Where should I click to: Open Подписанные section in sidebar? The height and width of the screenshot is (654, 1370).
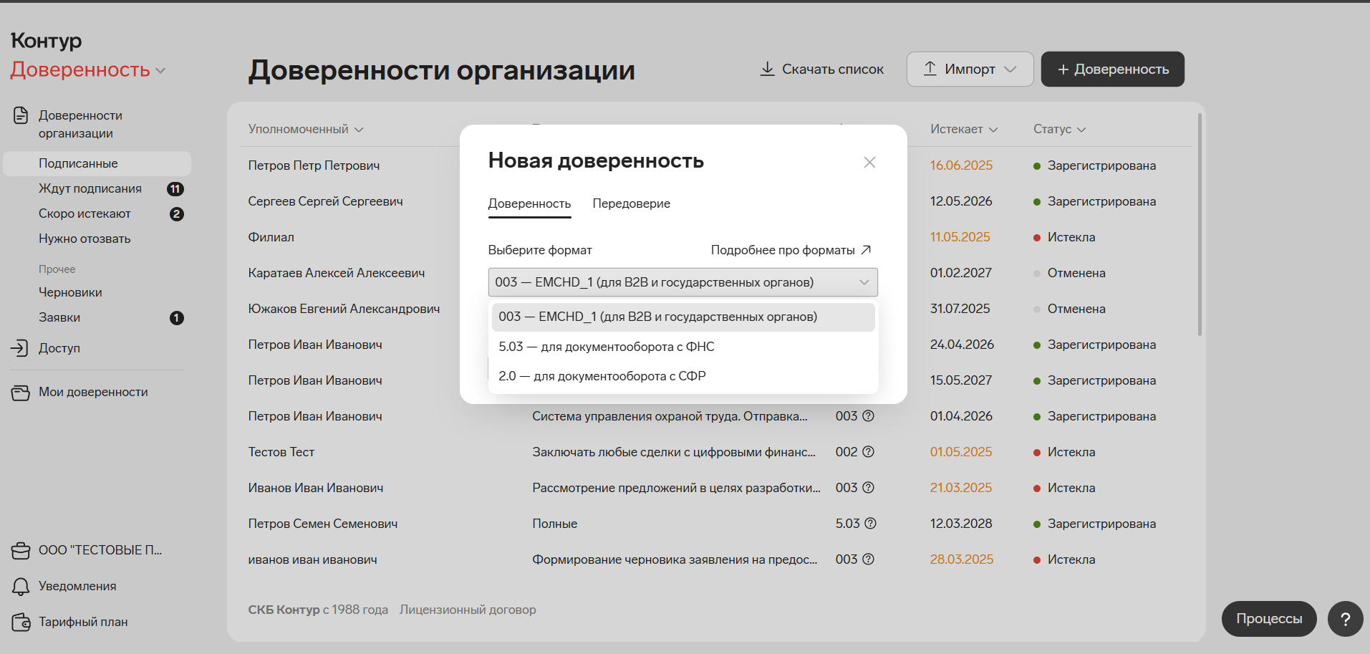(x=97, y=163)
